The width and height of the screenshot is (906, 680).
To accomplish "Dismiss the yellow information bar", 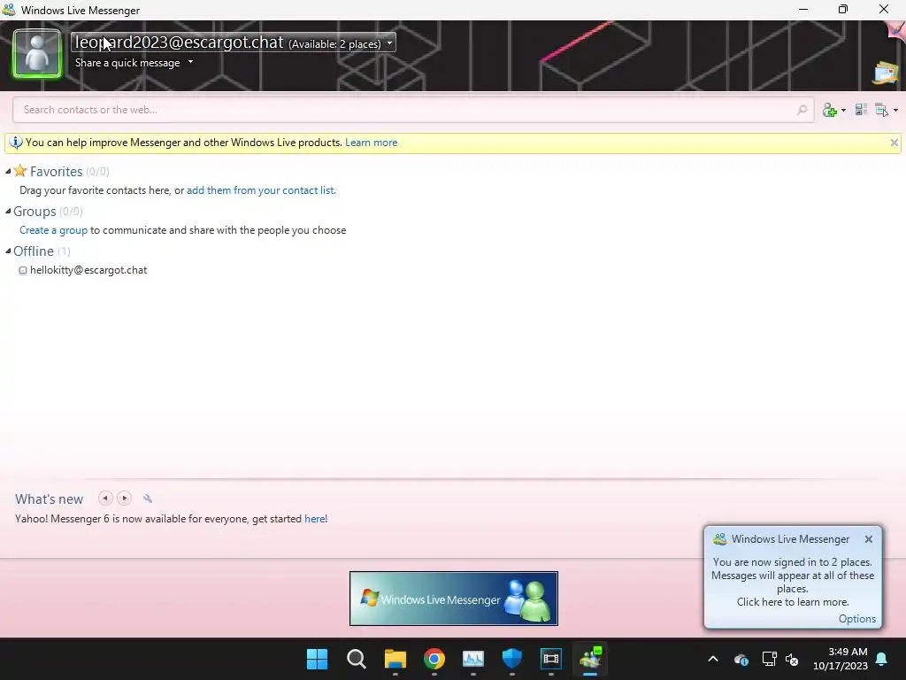I will (894, 143).
